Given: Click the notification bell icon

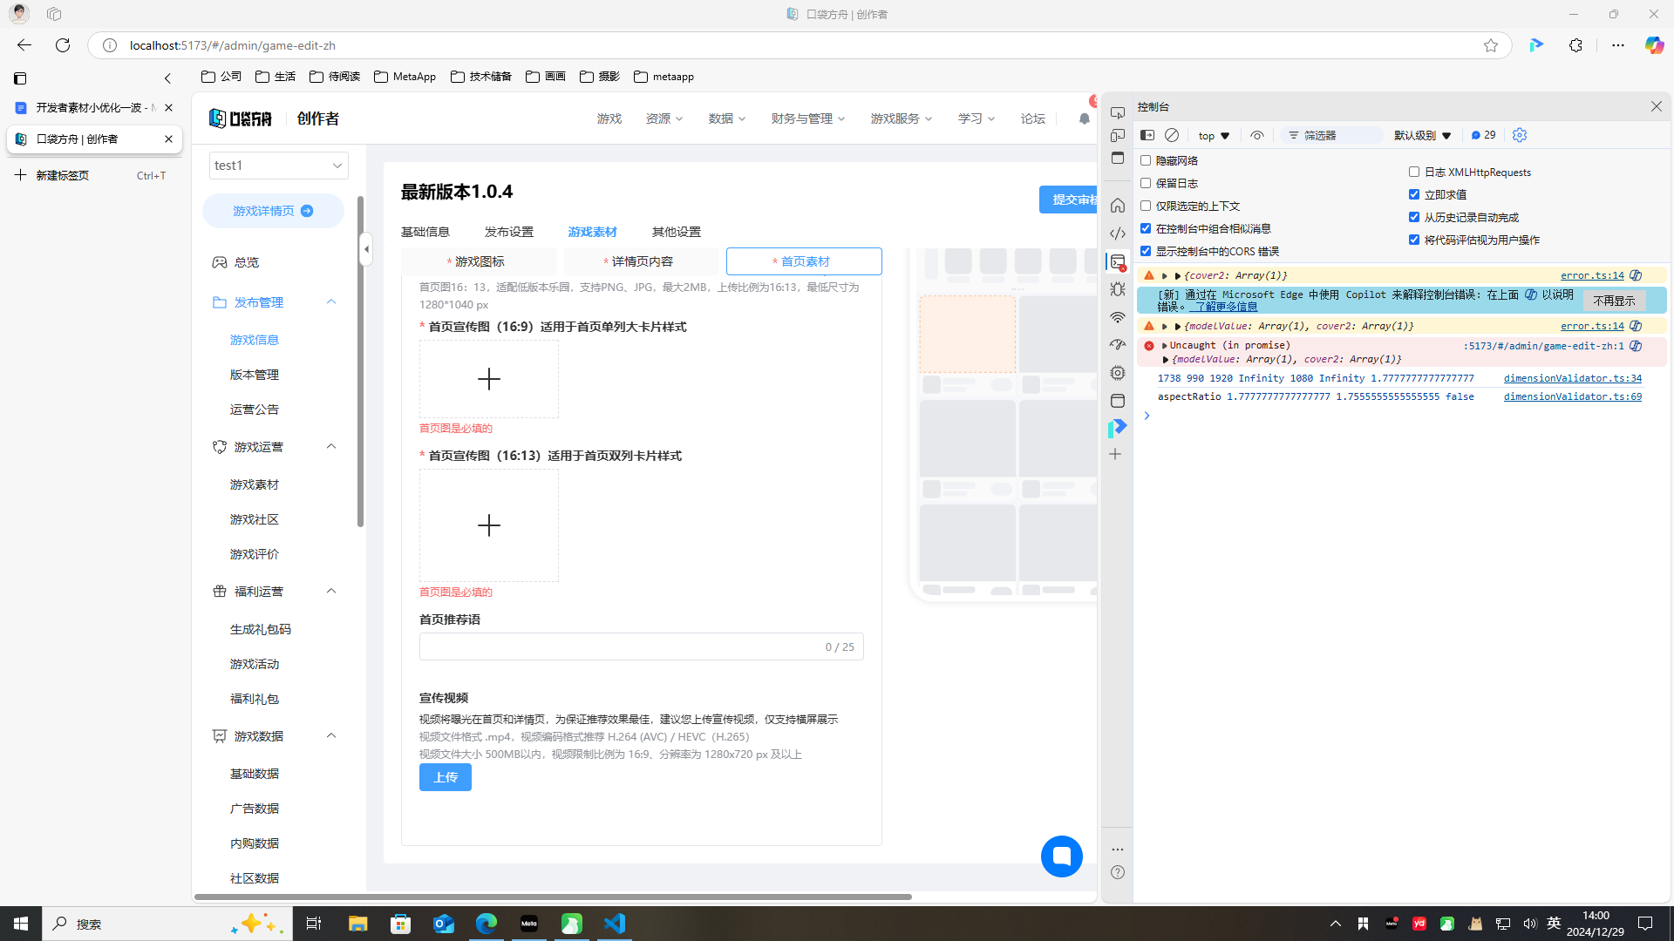Looking at the screenshot, I should pos(1084,118).
